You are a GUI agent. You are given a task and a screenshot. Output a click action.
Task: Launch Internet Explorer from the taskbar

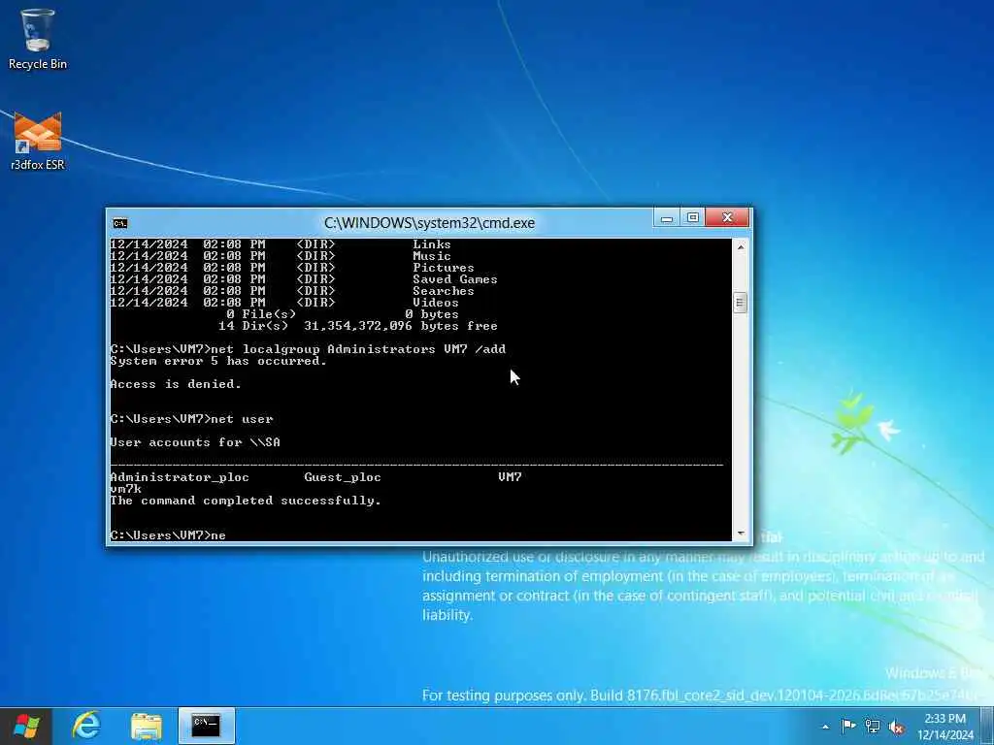click(86, 726)
